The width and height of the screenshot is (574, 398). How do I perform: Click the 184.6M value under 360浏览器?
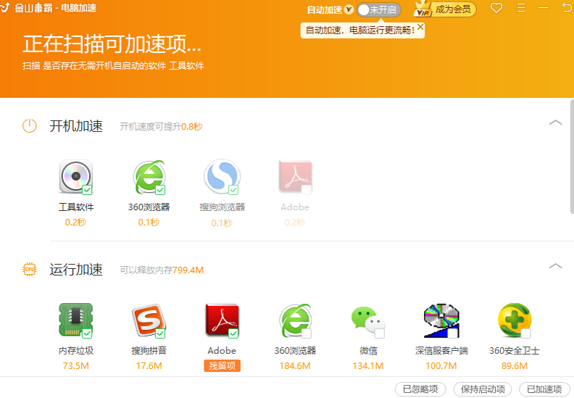coord(295,366)
